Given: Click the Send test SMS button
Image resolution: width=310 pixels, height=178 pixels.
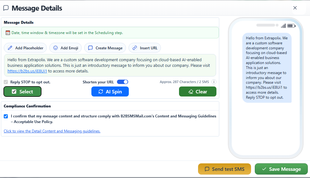Looking at the screenshot, I should (225, 169).
